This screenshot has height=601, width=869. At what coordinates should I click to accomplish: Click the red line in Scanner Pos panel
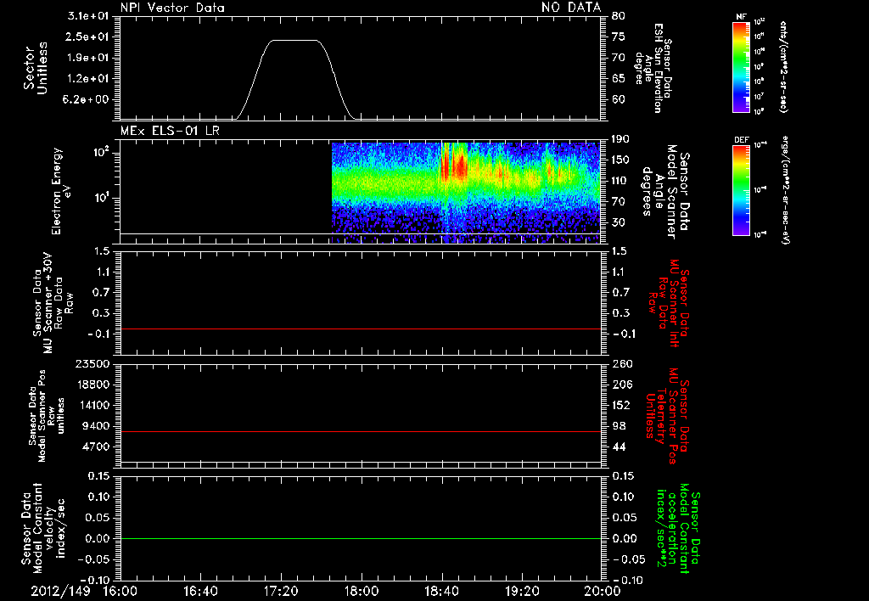coord(360,431)
